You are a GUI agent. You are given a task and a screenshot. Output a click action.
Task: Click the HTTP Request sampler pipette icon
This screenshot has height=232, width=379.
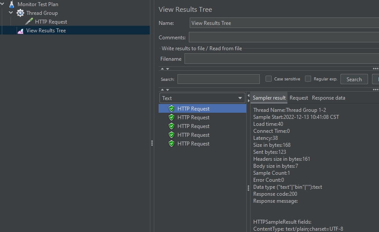[29, 22]
